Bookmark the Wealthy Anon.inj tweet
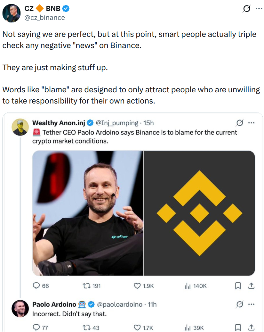Screen dimensions: 264x332 click(x=238, y=286)
